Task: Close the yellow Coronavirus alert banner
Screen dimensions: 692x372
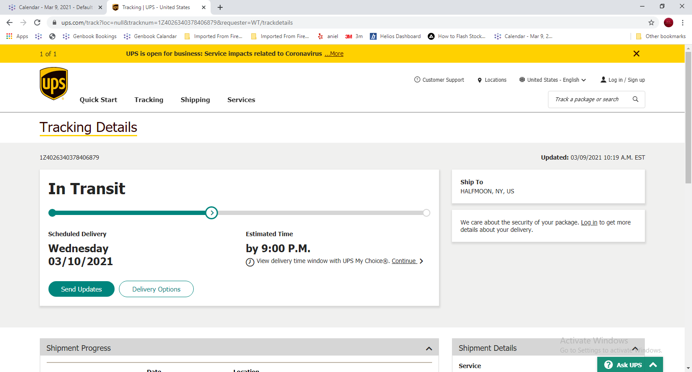Action: pos(636,54)
